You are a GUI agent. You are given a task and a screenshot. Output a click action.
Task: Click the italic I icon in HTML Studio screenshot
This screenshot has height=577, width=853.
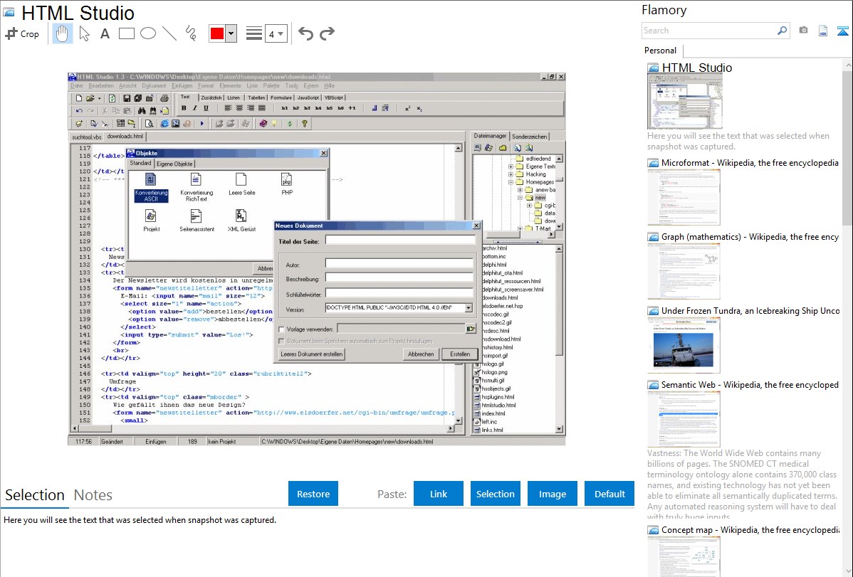[x=195, y=108]
